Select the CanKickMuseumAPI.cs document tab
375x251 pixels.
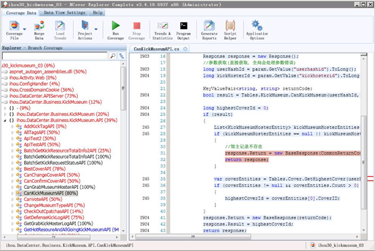pos(156,49)
